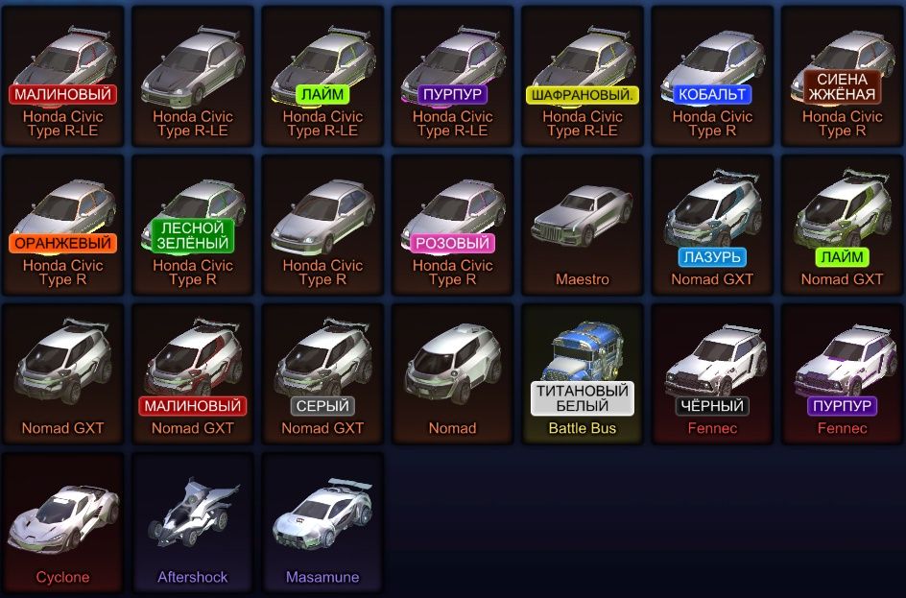Screen dimensions: 906x598
Task: Pick the purple Fennec car
Action: coord(843,374)
